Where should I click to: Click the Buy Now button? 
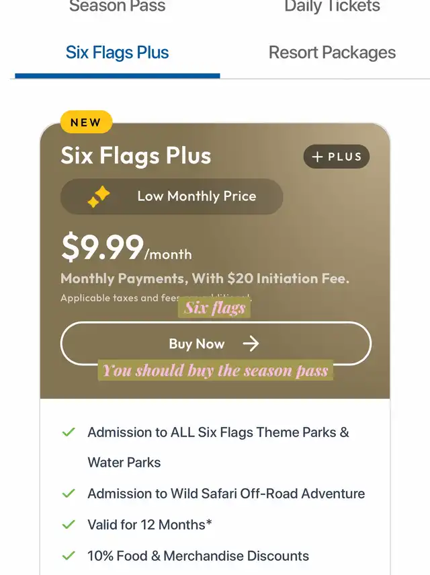216,344
